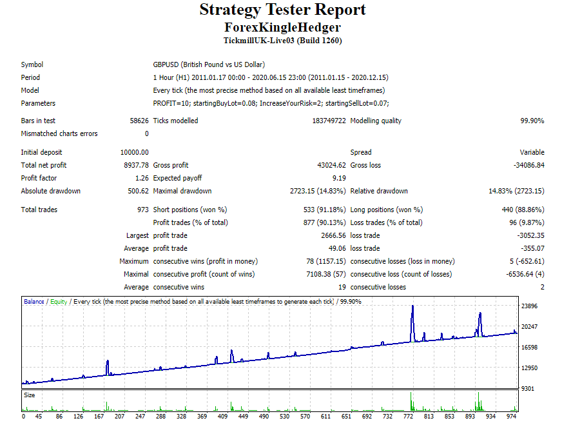Click the largest profit trade value 2666.56
This screenshot has width=562, height=423.
click(333, 235)
